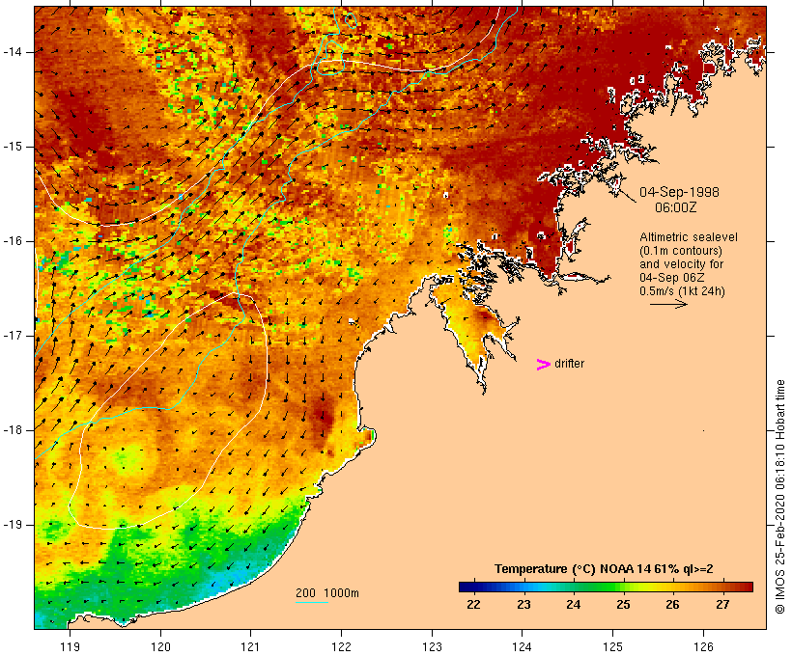792x656 pixels.
Task: Click longitude axis label '124'
Action: click(523, 646)
